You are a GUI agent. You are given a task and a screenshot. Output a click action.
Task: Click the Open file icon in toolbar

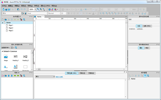6,10
